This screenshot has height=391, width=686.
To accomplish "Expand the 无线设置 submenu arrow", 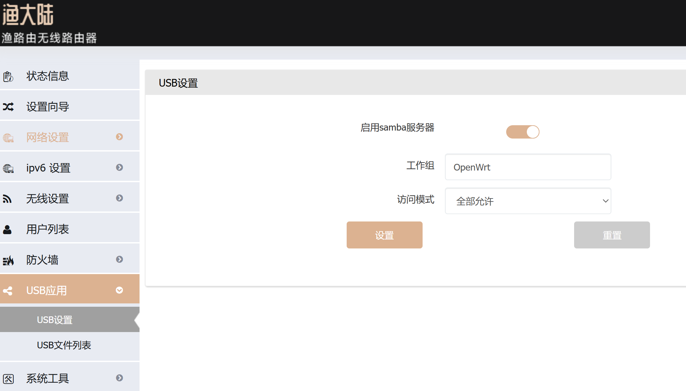I will [120, 198].
